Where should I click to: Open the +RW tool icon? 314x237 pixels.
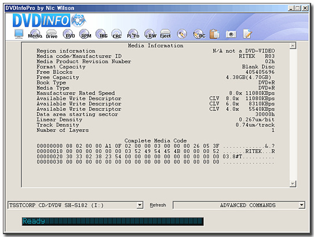[x=151, y=34]
